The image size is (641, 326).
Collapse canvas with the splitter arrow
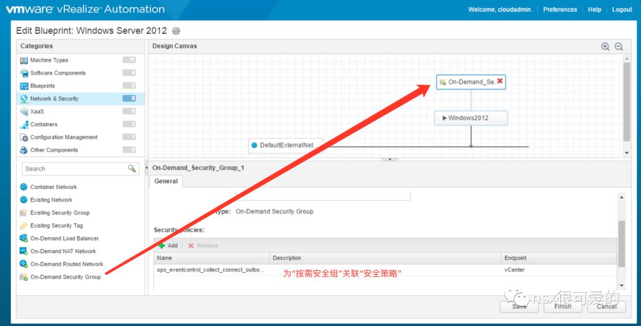(x=390, y=159)
